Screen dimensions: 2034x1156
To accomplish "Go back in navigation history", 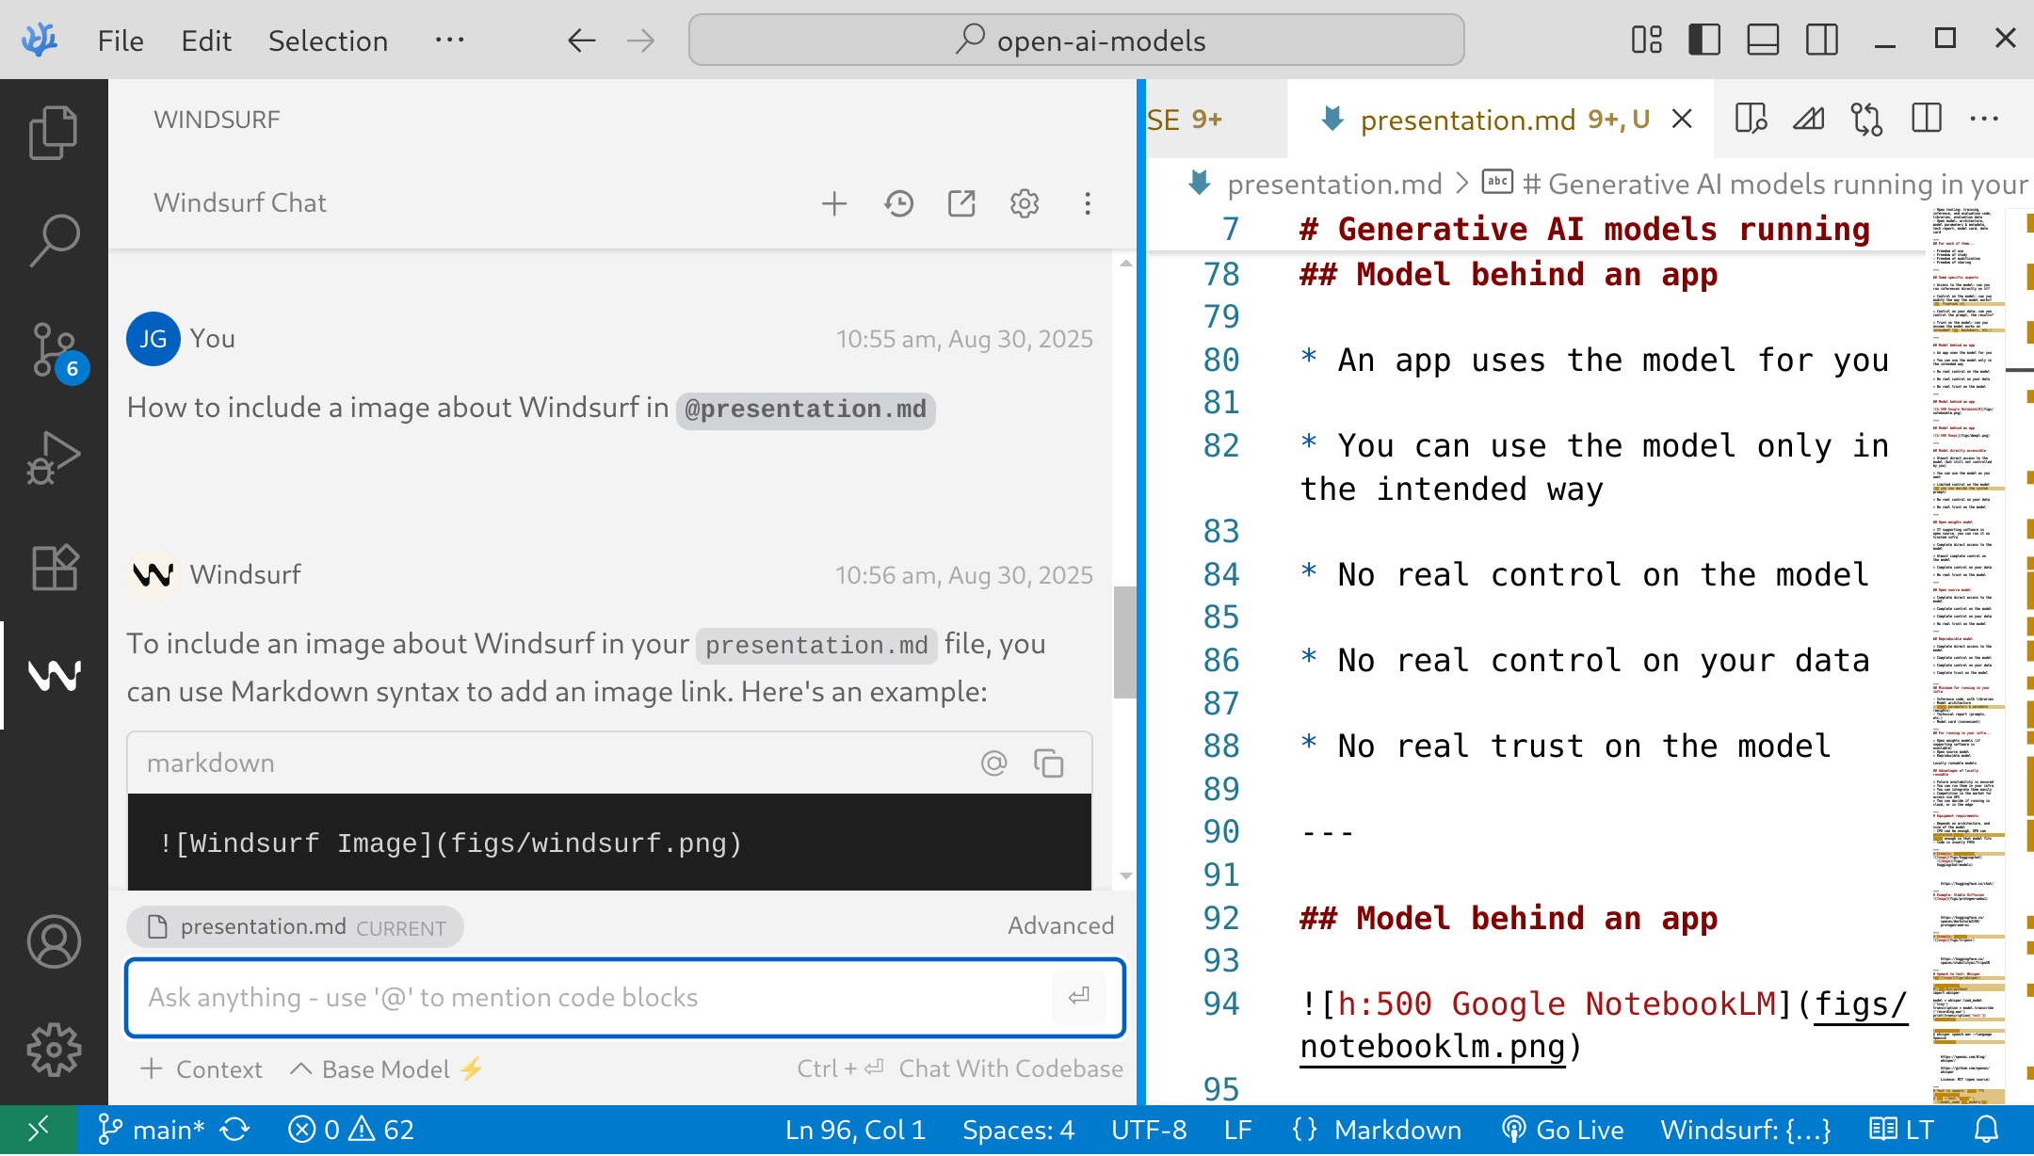I will tap(581, 40).
